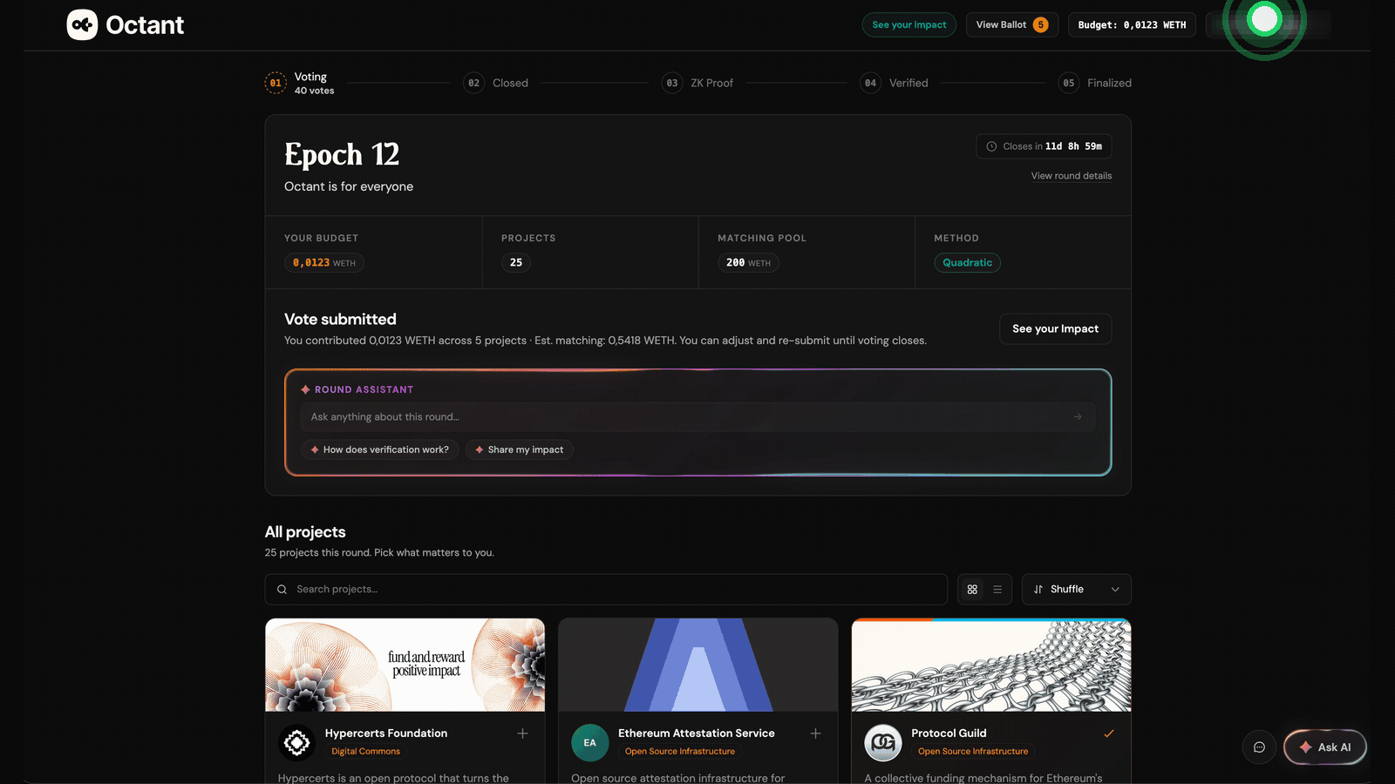Click the Octant logo icon
Screen dimensions: 1395x784
coord(82,24)
